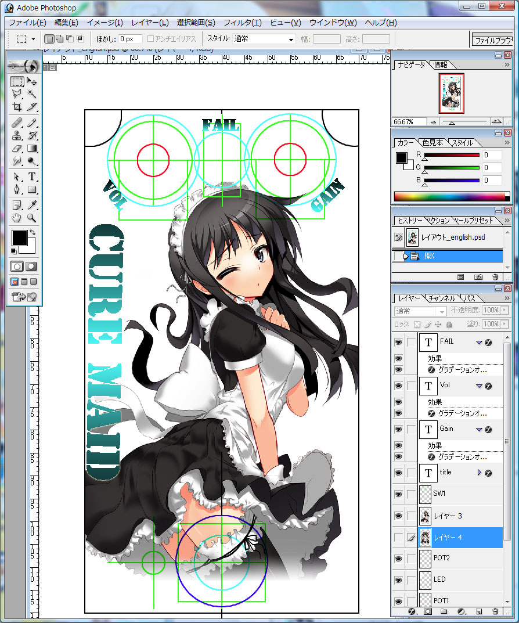Viewport: 519px width, 623px height.
Task: Hide the POT2 layer
Action: point(399,559)
